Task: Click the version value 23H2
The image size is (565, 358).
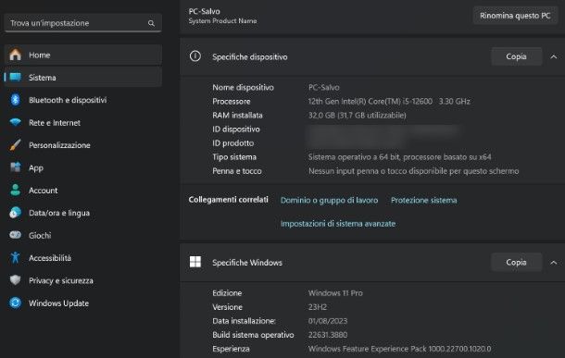Action: [x=318, y=307]
